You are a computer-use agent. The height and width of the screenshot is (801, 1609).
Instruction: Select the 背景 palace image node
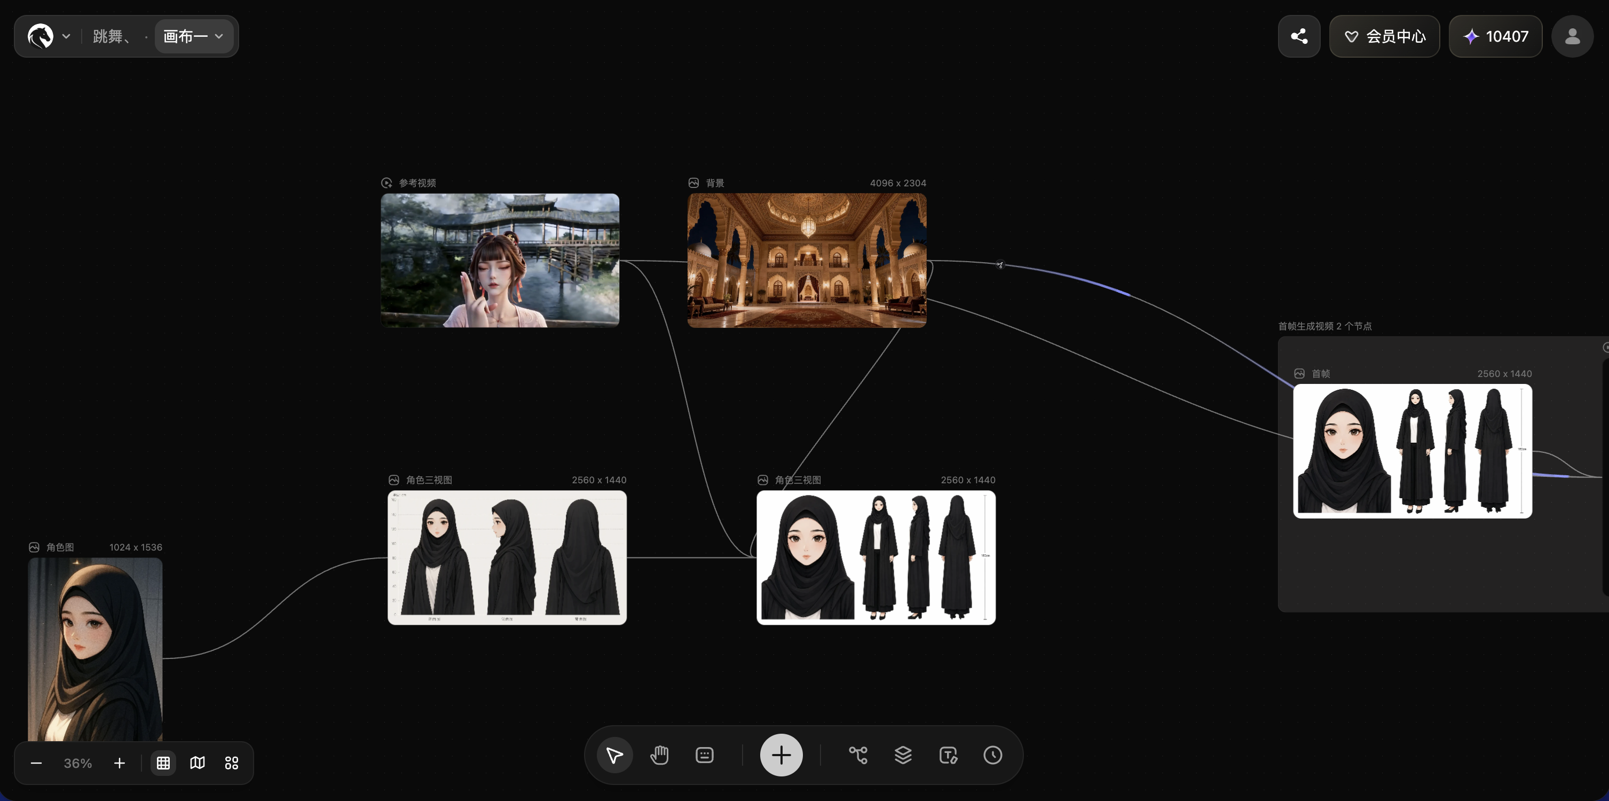807,261
